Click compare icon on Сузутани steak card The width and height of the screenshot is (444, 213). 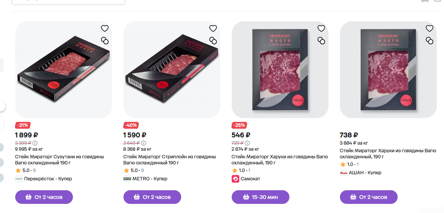(105, 41)
